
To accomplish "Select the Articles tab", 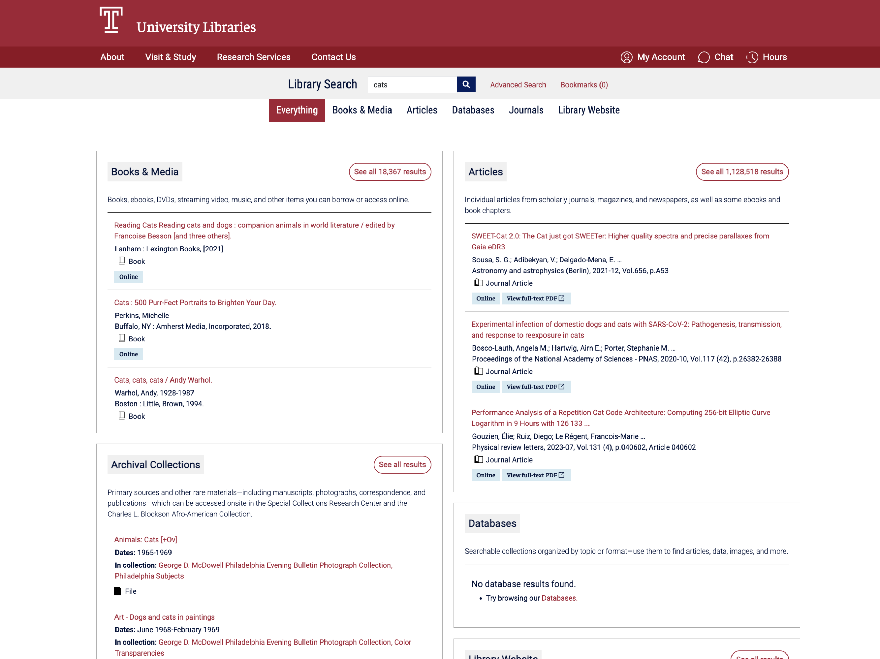I will tap(422, 110).
